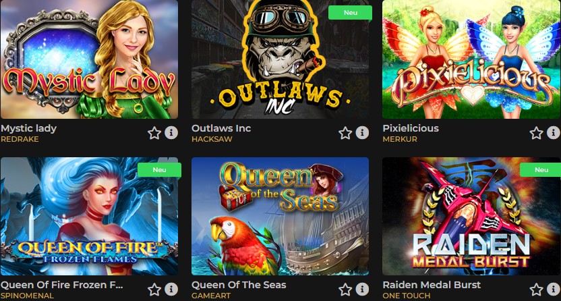
Task: Star Queen Of Fire Frozen Flames game
Action: tap(154, 290)
